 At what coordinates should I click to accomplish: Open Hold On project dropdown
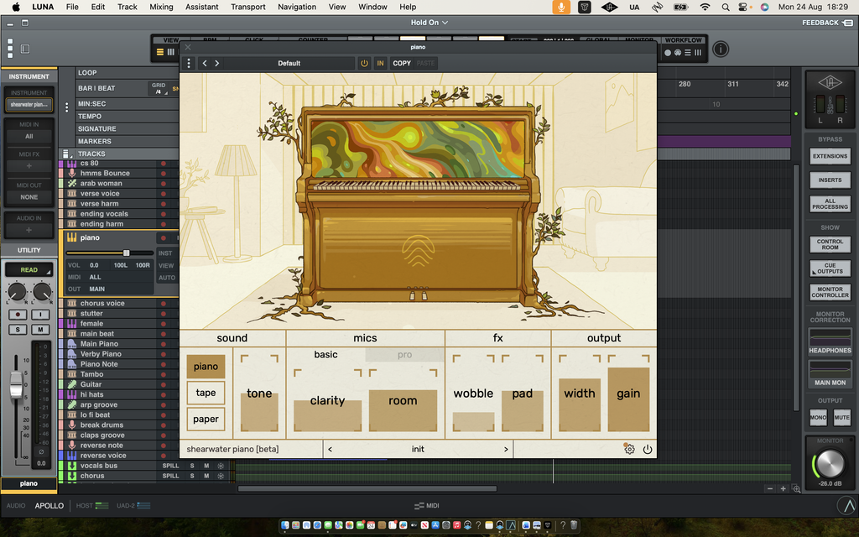pos(429,23)
